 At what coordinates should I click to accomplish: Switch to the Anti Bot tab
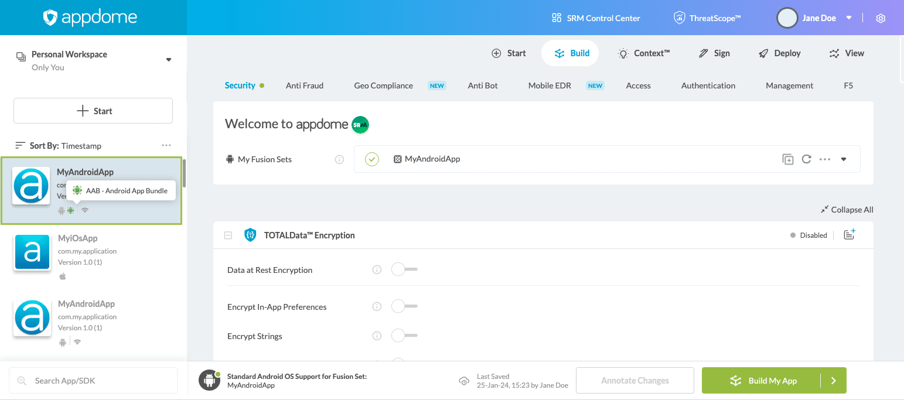482,86
